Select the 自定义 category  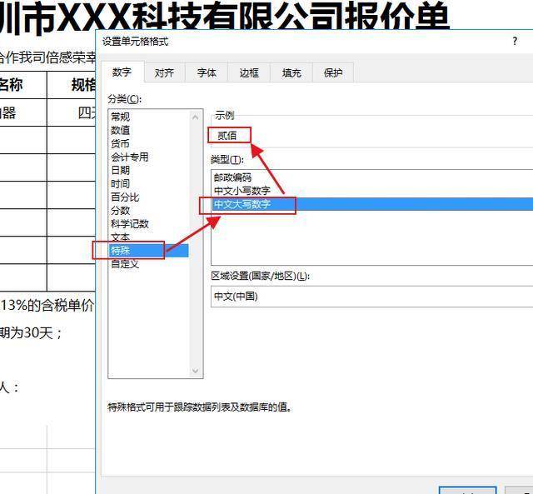point(125,264)
